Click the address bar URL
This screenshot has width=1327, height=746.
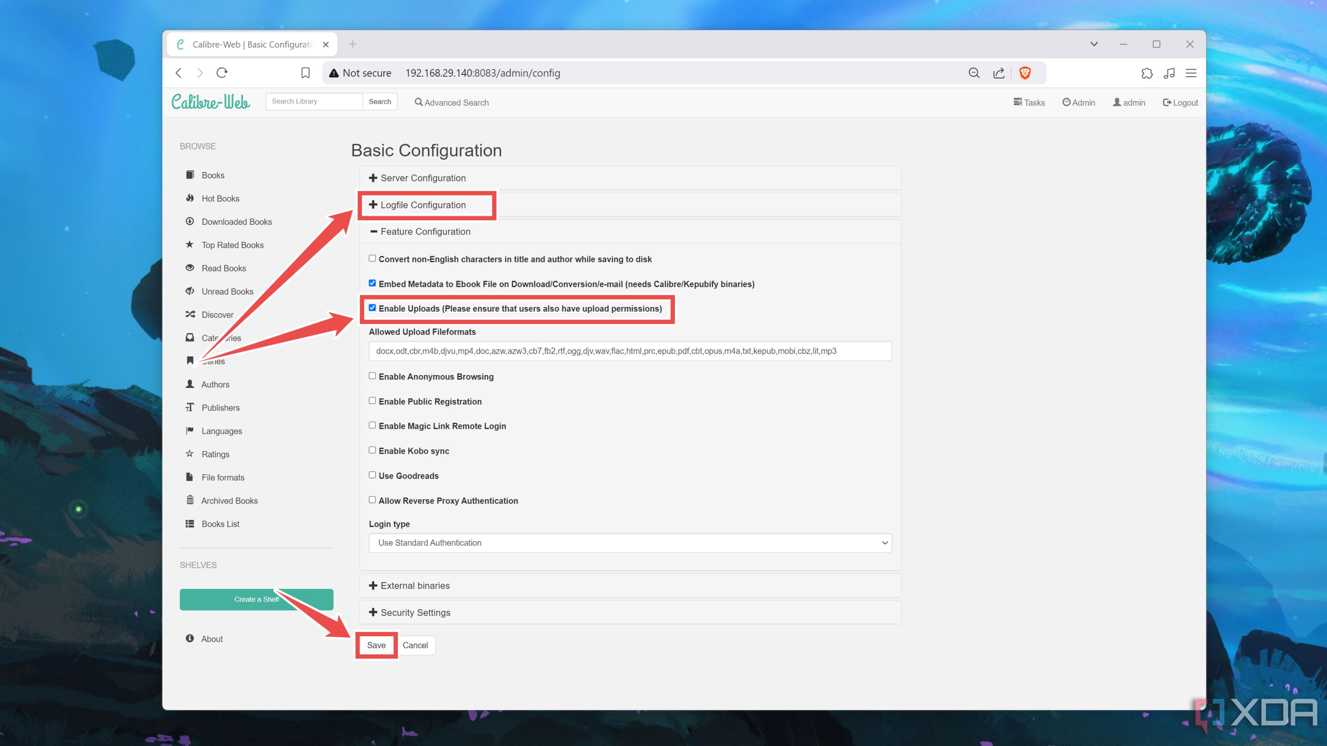[483, 73]
